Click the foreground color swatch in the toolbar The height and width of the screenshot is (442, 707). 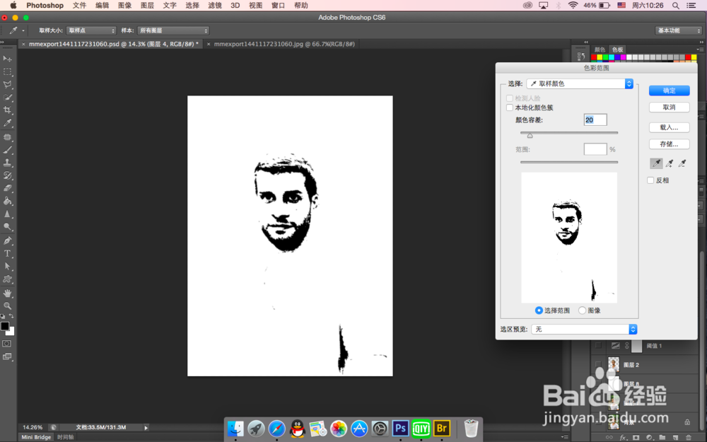coord(5,325)
